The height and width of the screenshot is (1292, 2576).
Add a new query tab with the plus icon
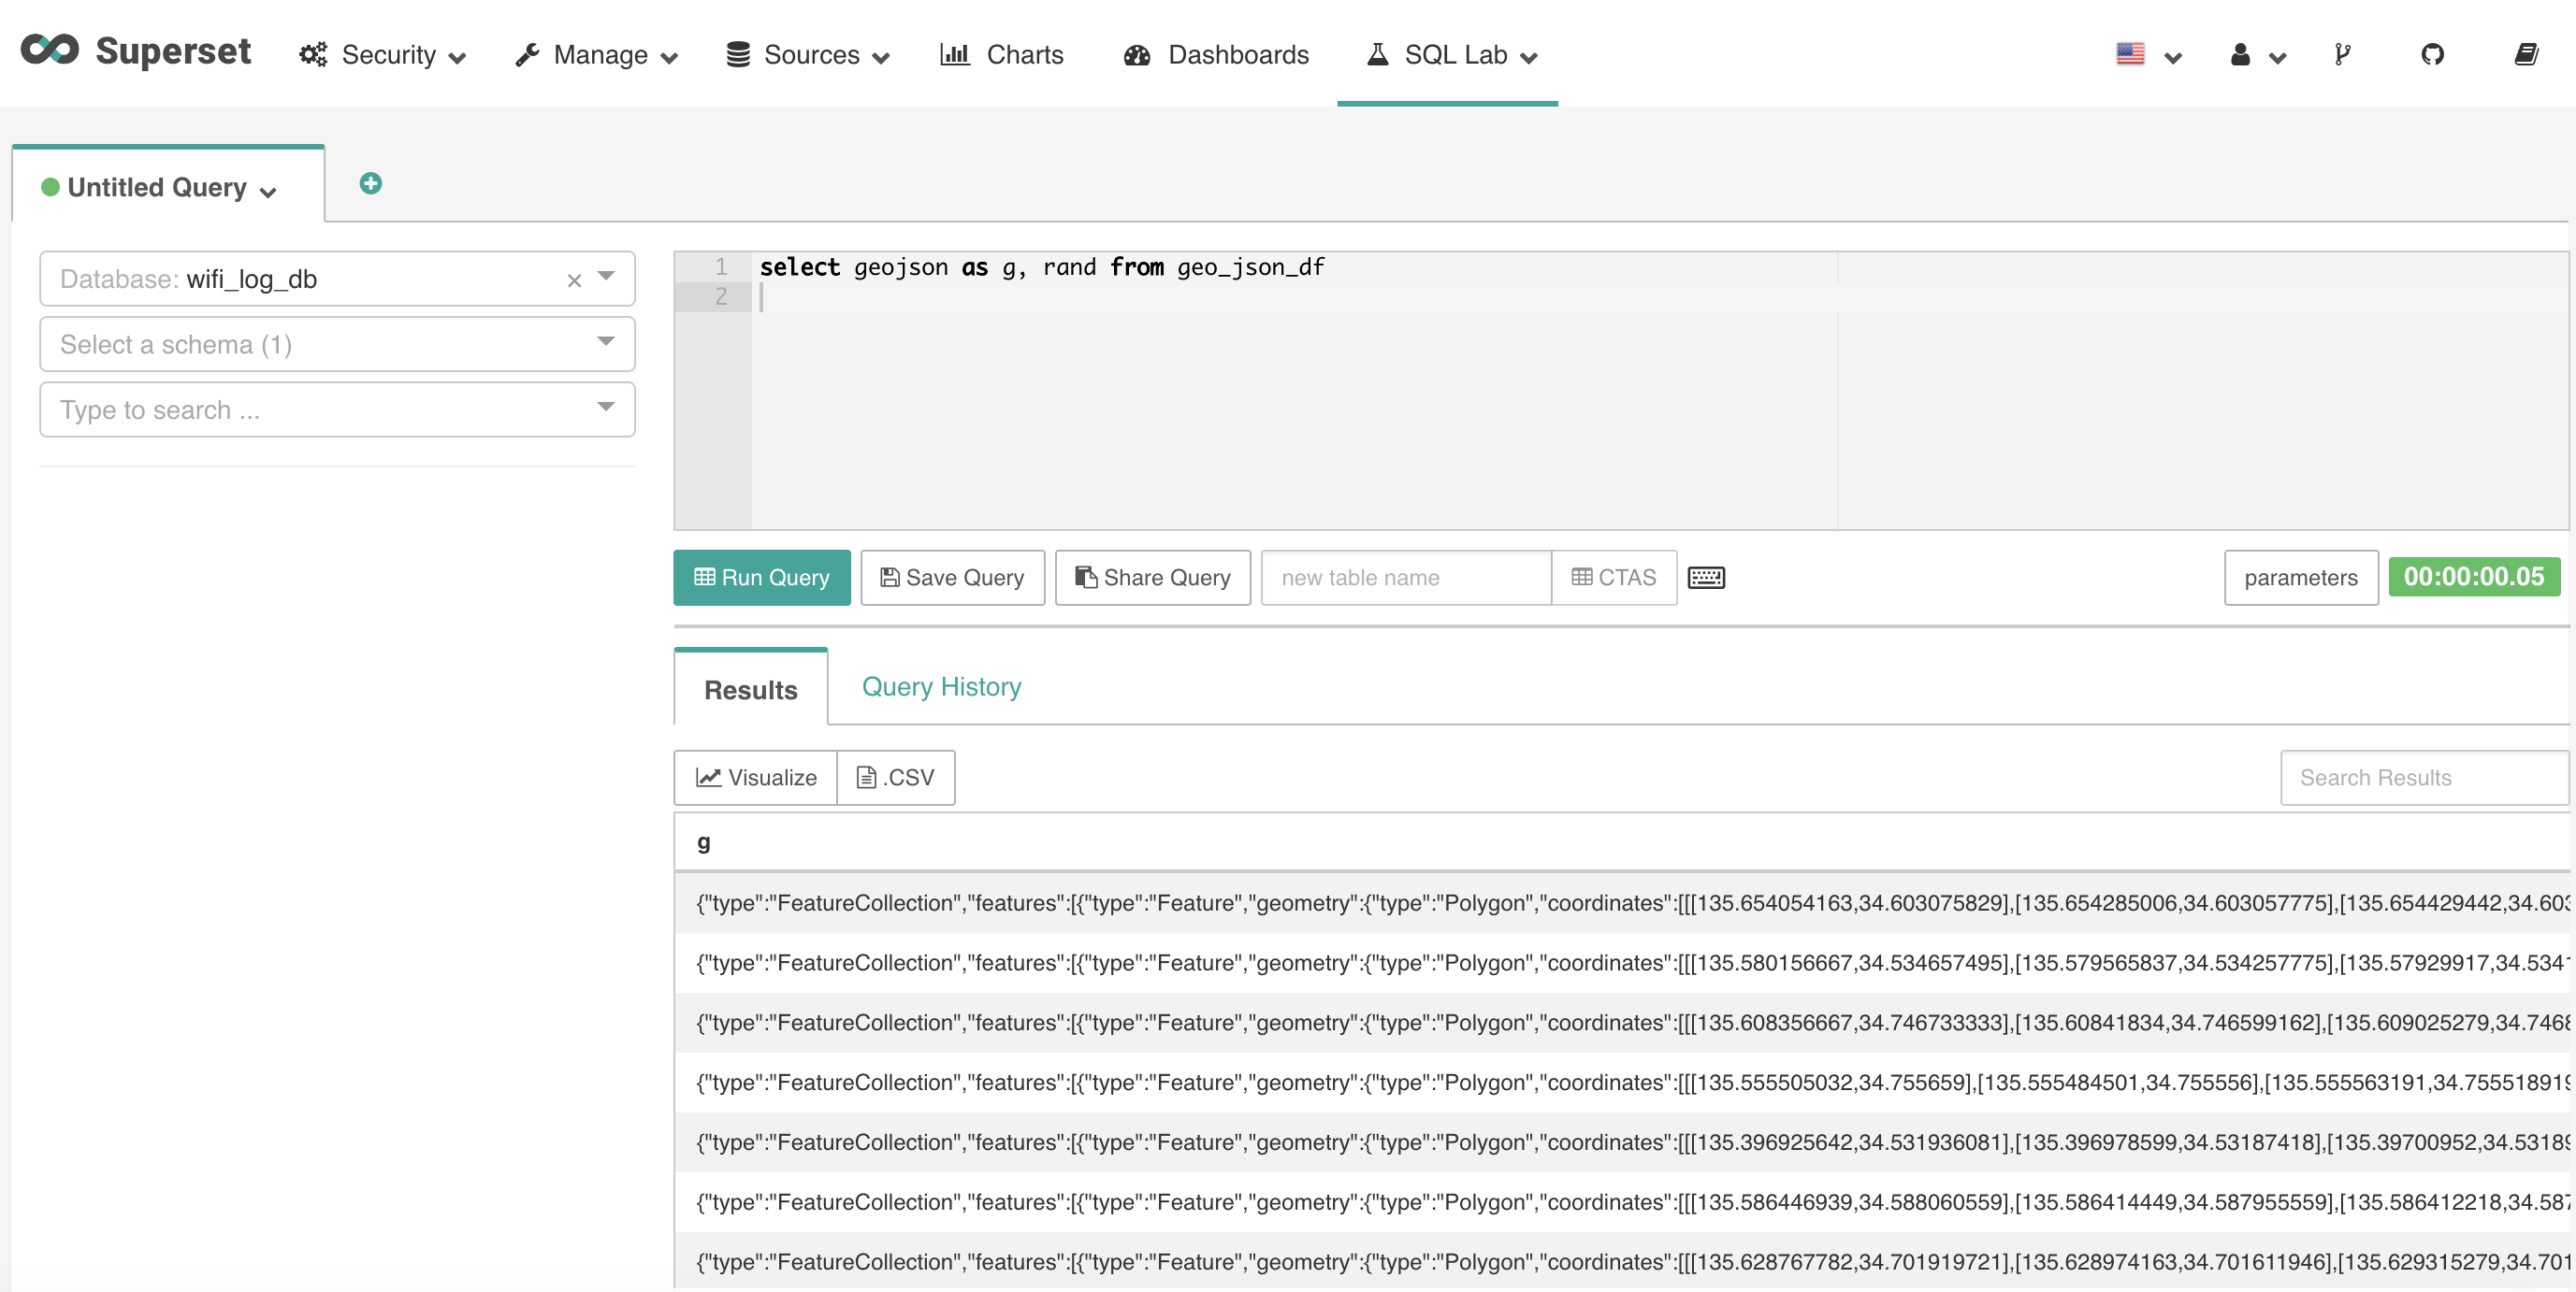coord(370,184)
